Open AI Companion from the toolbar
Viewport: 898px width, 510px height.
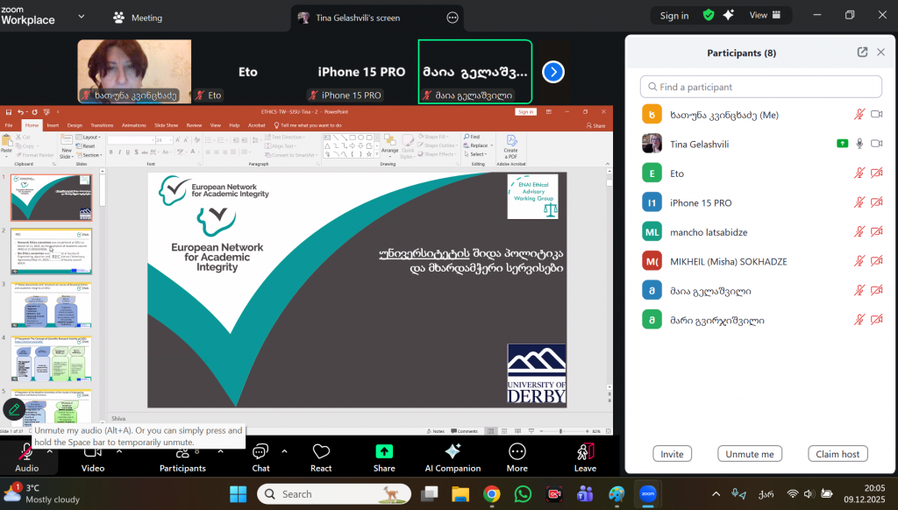coord(453,451)
